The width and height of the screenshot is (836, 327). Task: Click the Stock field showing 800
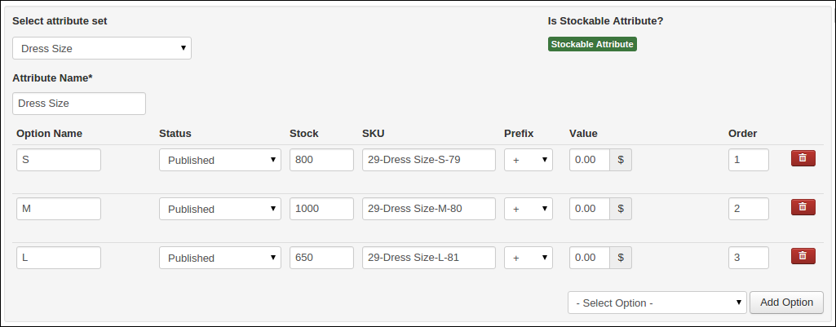coord(321,160)
